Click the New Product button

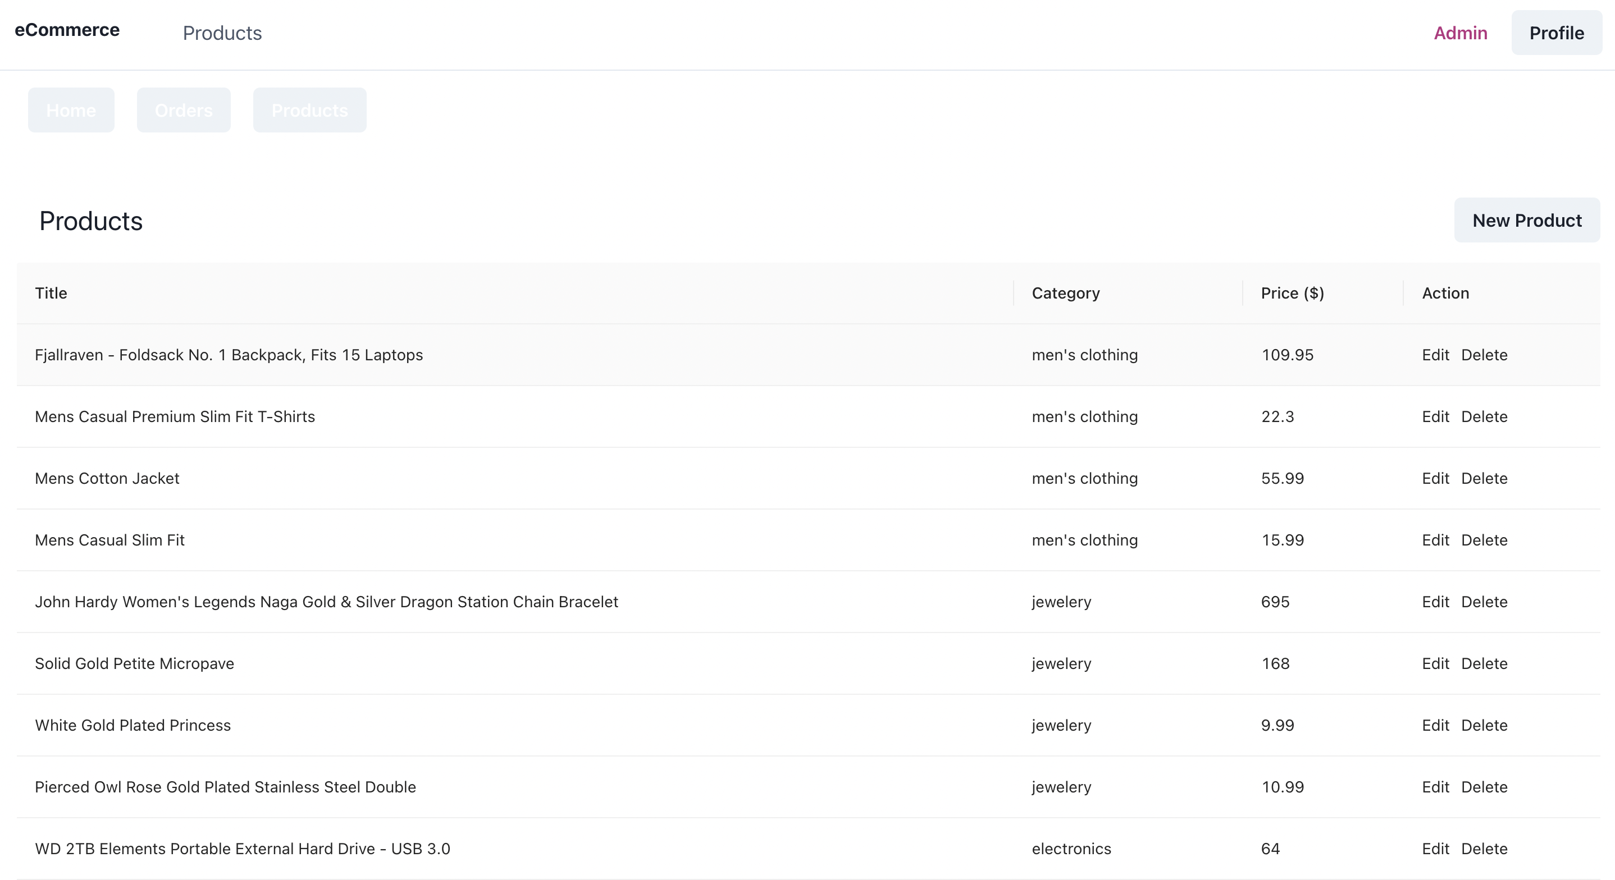tap(1526, 220)
